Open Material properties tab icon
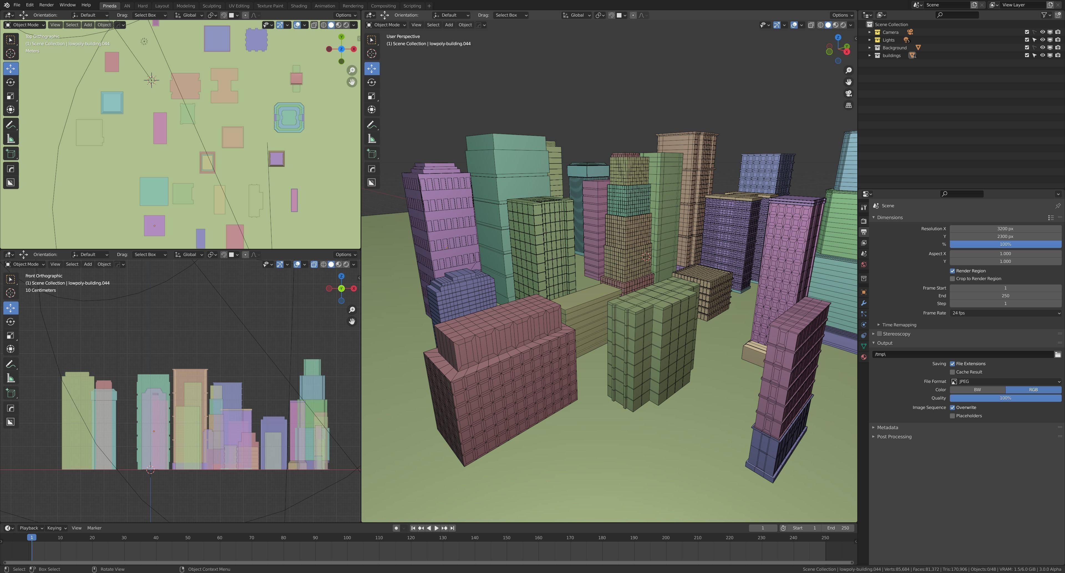 pyautogui.click(x=864, y=357)
